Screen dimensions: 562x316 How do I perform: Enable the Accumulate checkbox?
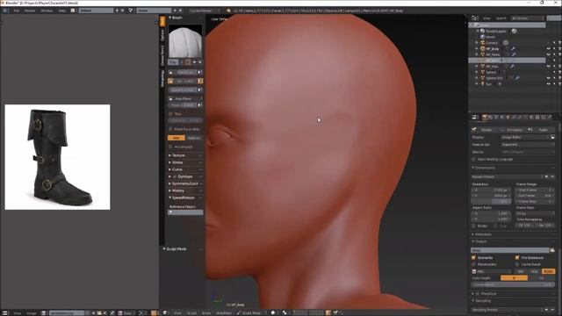pyautogui.click(x=170, y=147)
